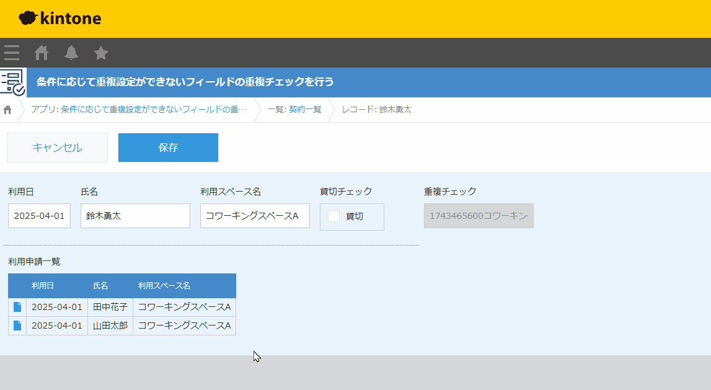Open the hamburger navigation menu
The width and height of the screenshot is (711, 390).
[11, 53]
